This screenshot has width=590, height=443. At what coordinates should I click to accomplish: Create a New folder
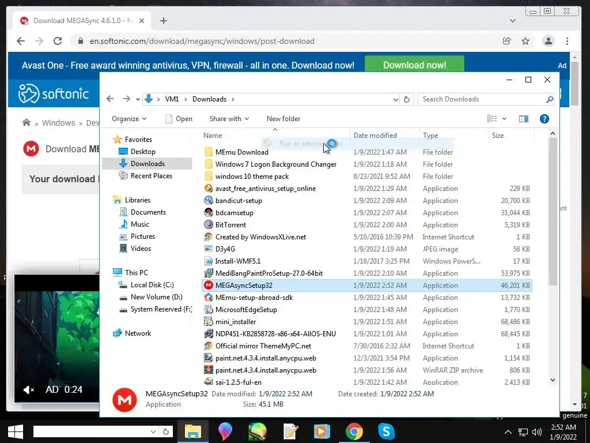click(x=283, y=119)
